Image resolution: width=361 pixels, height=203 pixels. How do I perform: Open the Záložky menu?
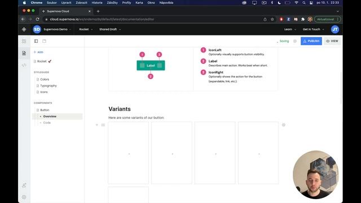click(x=112, y=3)
